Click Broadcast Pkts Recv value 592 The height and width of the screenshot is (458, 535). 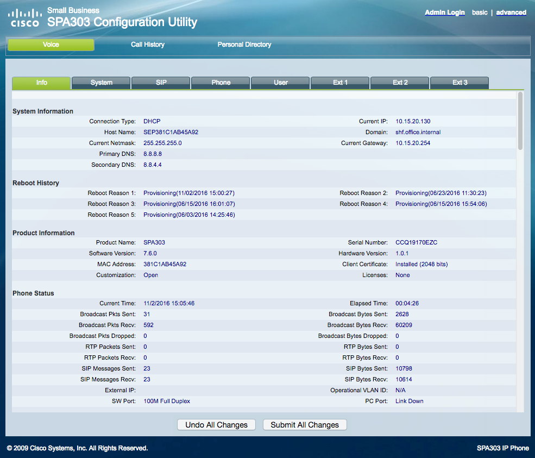[148, 325]
